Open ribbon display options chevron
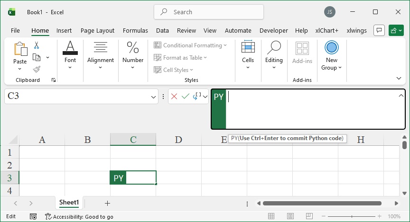Screen dimensions: 410x222 (399, 78)
